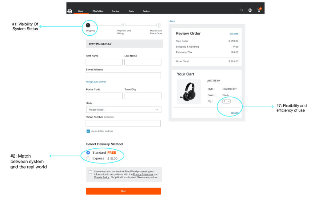Open the search magnifier icon
This screenshot has height=208, width=315.
coord(242,10)
